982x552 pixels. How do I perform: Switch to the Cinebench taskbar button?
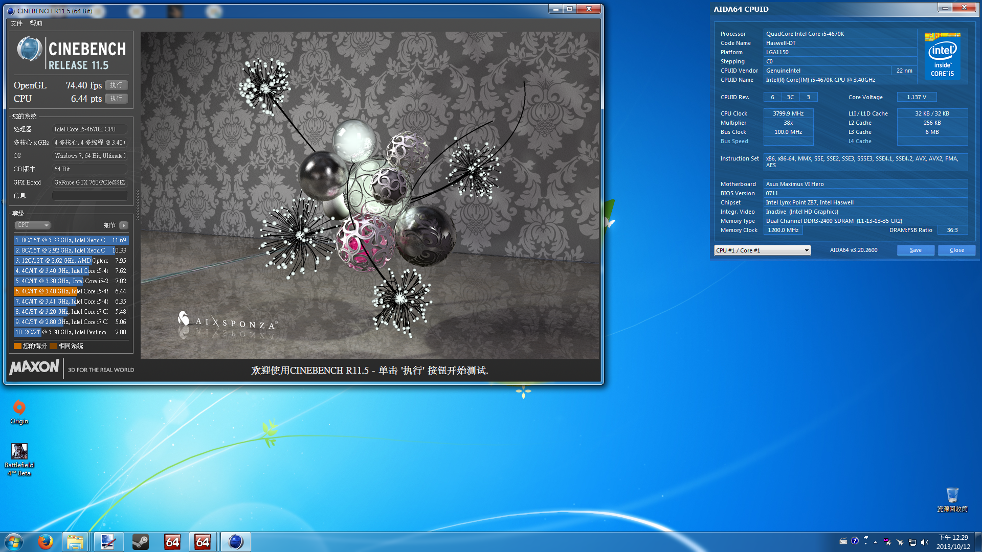tap(235, 542)
